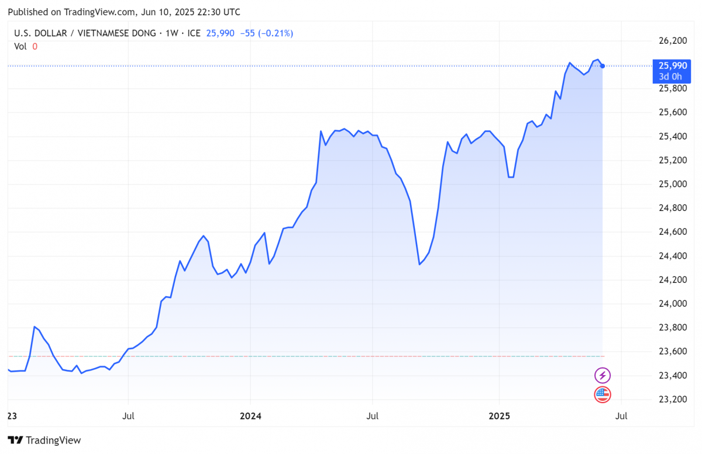
Task: Open the US flag economic events icon
Action: coord(603,394)
